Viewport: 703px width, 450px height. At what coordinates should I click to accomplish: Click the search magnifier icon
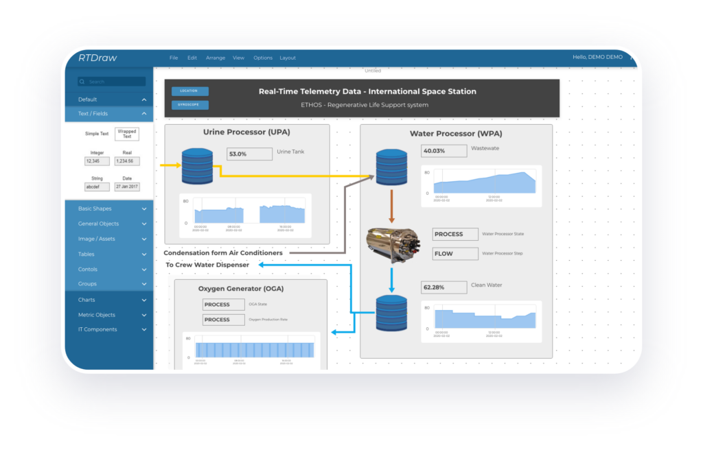82,82
